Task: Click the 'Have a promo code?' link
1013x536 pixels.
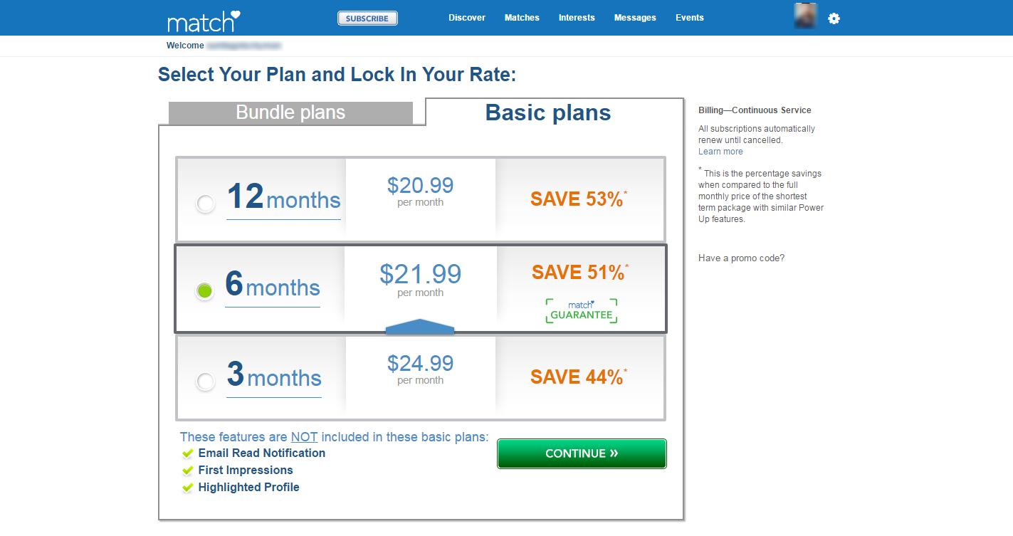Action: coord(741,258)
